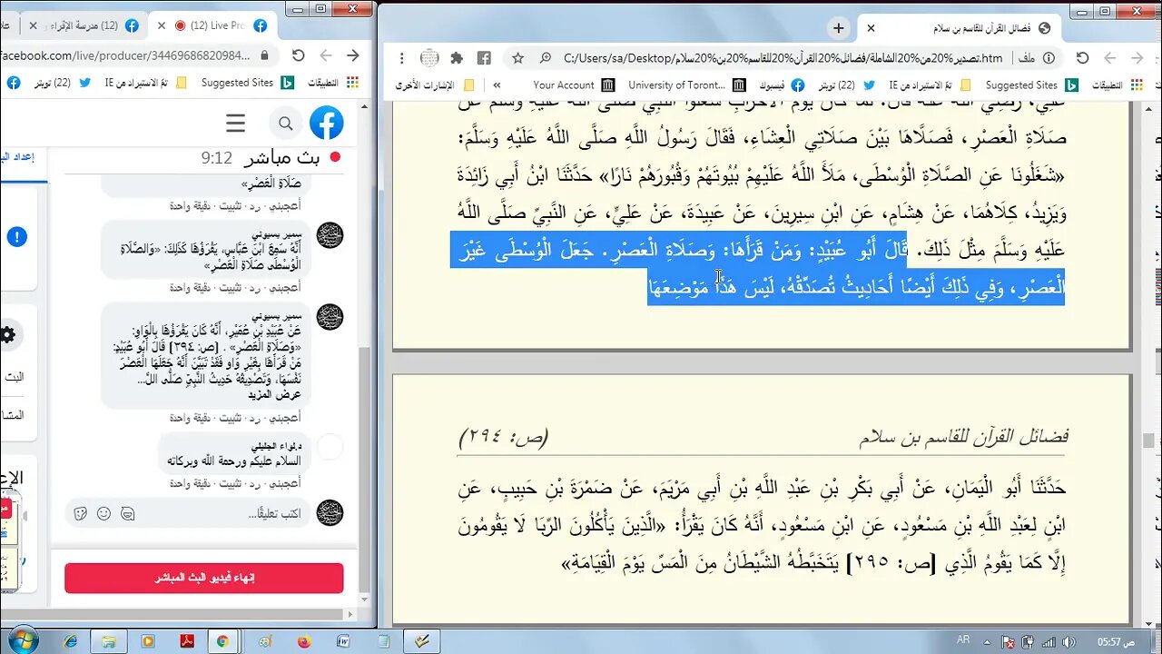
Task: Bookmark this page with the star icon
Action: click(x=517, y=58)
